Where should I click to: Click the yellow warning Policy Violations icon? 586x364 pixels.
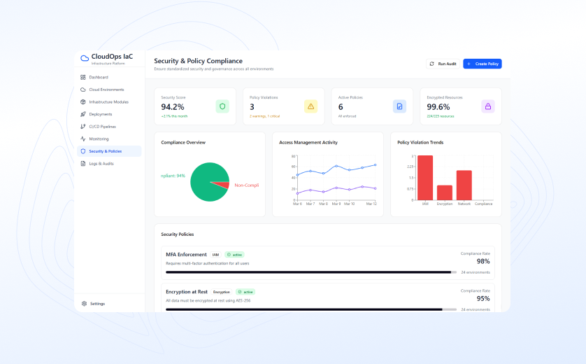click(x=310, y=106)
